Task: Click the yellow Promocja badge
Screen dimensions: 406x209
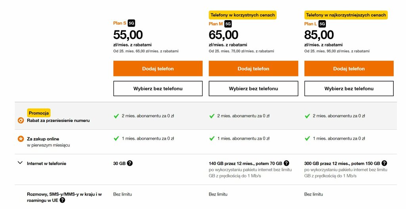Action: click(39, 113)
